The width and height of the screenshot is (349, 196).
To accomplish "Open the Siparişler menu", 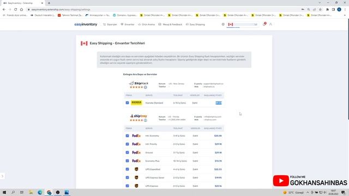I will 110,24.
